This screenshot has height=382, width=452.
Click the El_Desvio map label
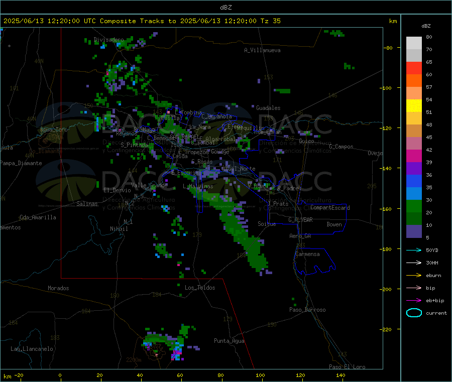tap(117, 190)
